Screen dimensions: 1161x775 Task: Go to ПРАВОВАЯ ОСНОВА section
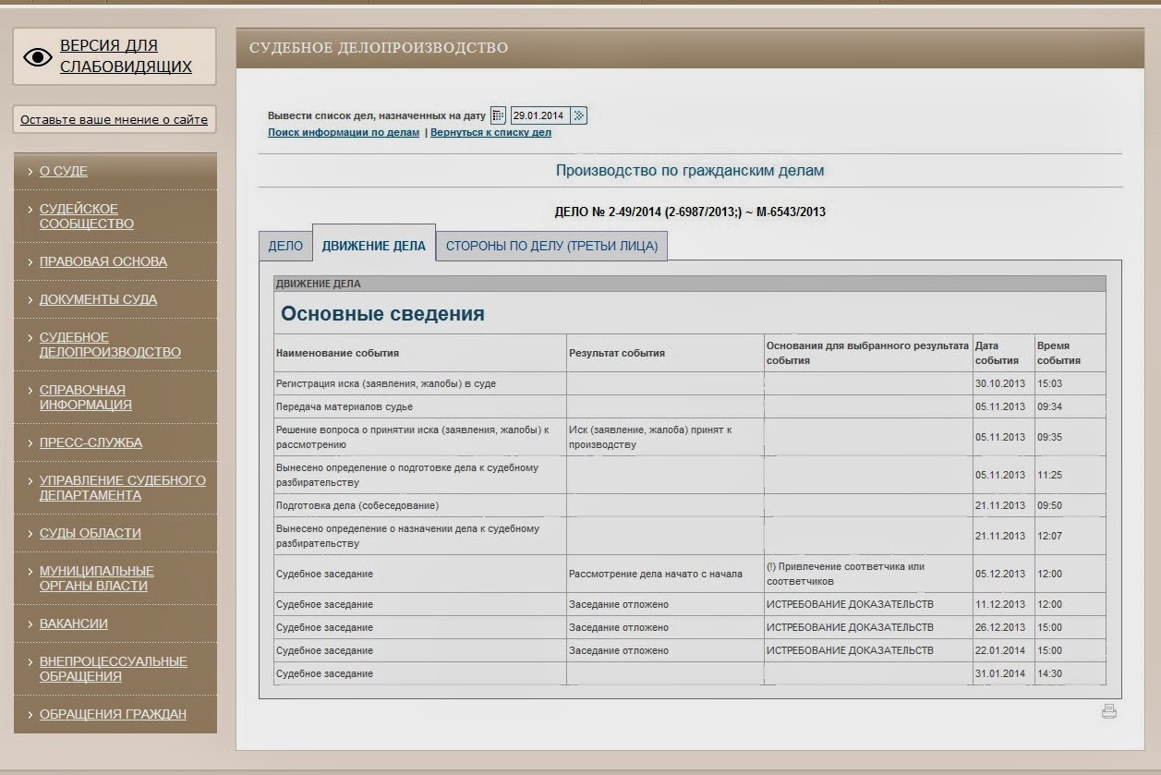[103, 261]
